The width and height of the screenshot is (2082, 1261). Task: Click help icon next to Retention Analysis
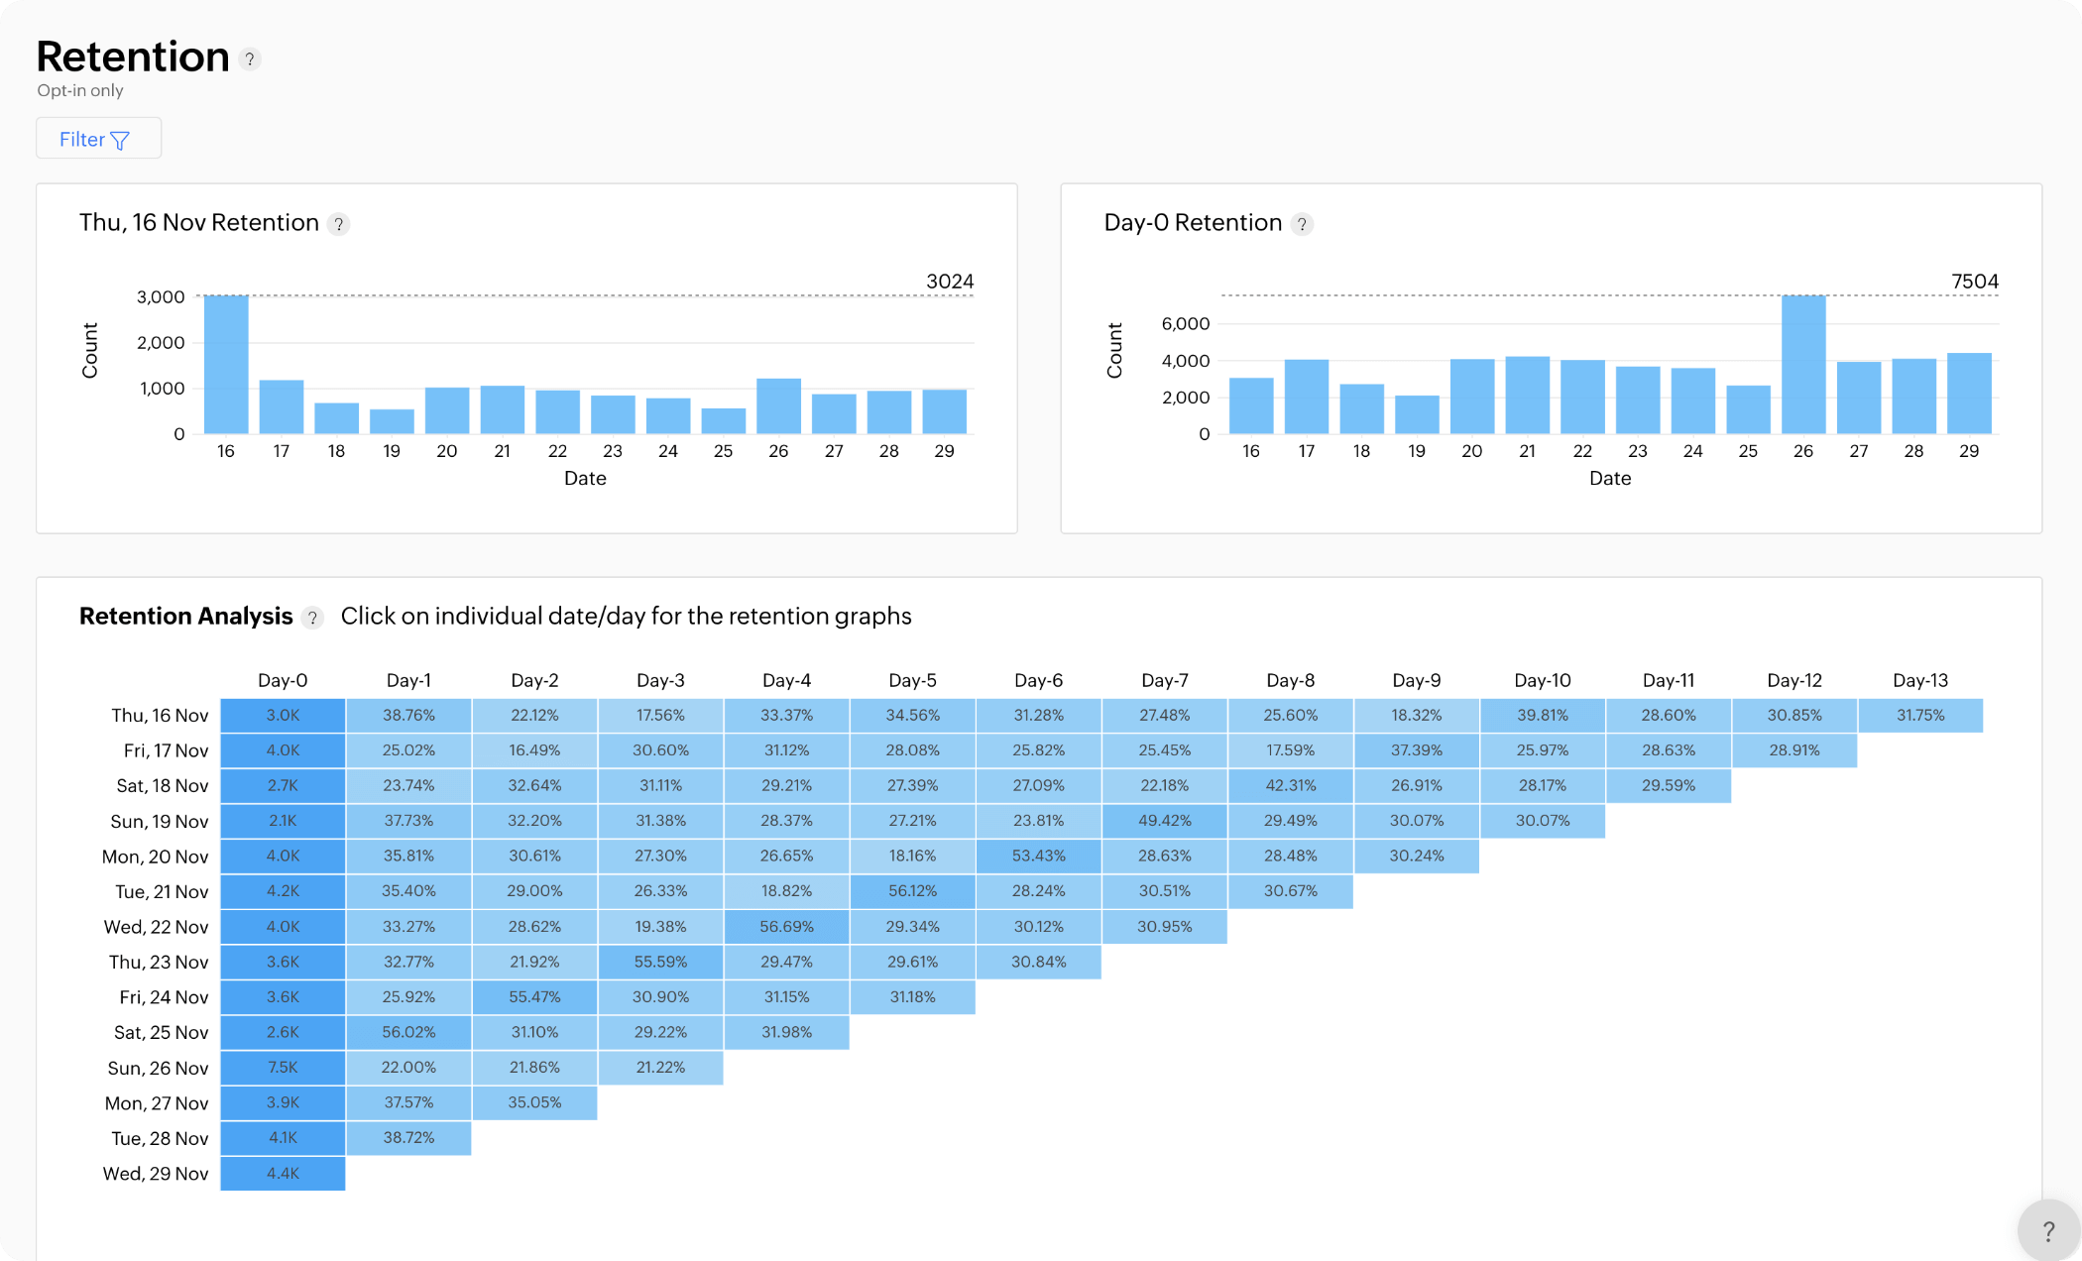312,618
